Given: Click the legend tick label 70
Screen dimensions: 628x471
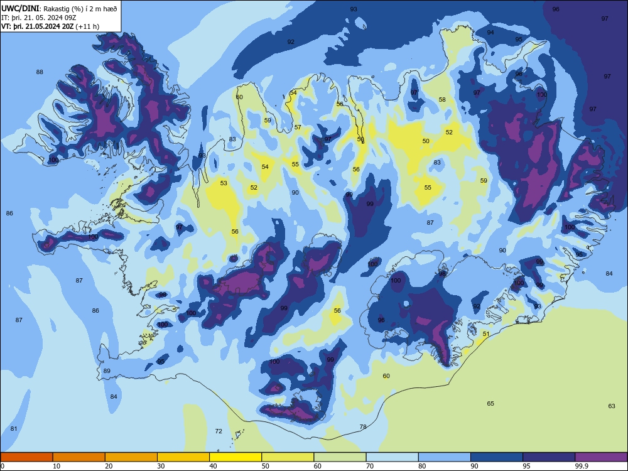Looking at the screenshot, I should (370, 466).
